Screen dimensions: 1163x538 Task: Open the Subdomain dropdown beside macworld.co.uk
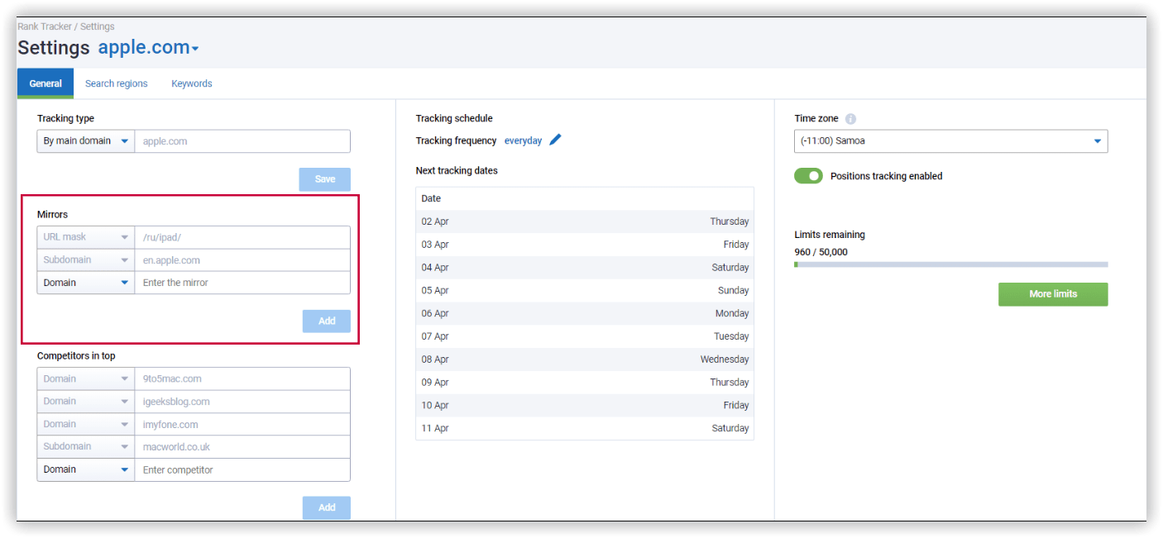(86, 446)
